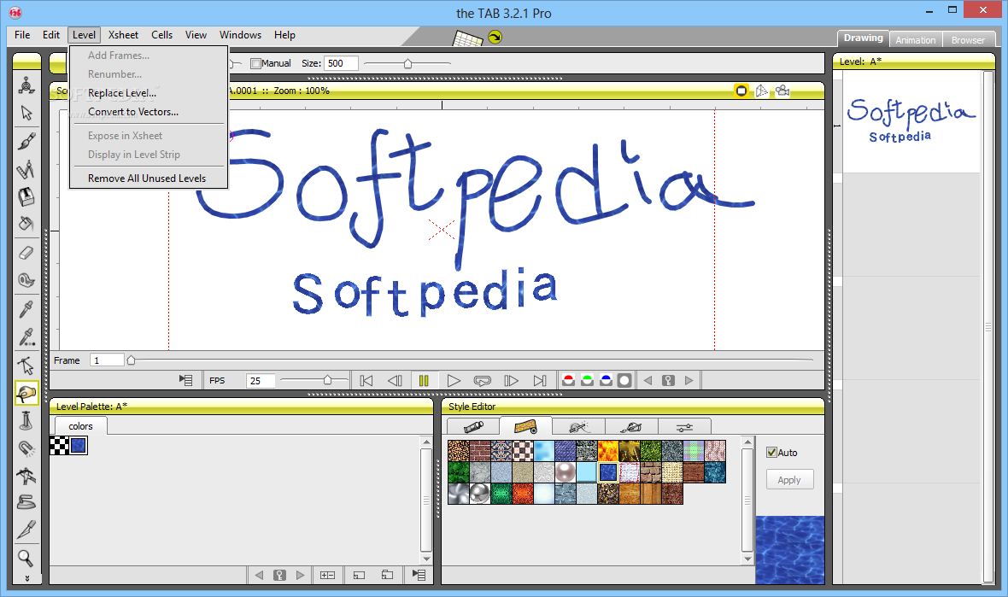Open the Xsheet menu
Image resolution: width=1008 pixels, height=597 pixels.
coord(123,35)
